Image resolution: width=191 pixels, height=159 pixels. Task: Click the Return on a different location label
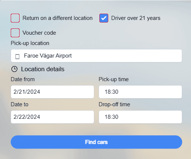coord(58,18)
